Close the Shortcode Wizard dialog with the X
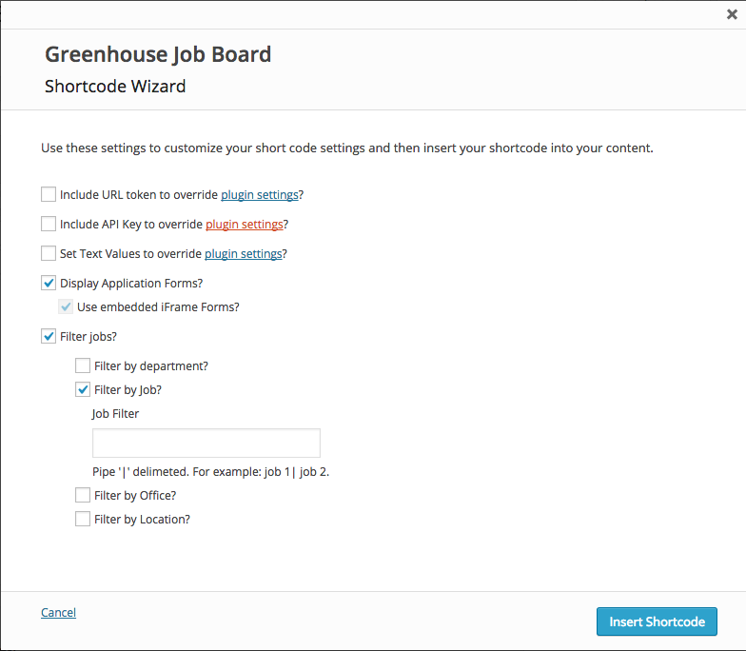Screen dimensions: 746x651 coord(732,14)
